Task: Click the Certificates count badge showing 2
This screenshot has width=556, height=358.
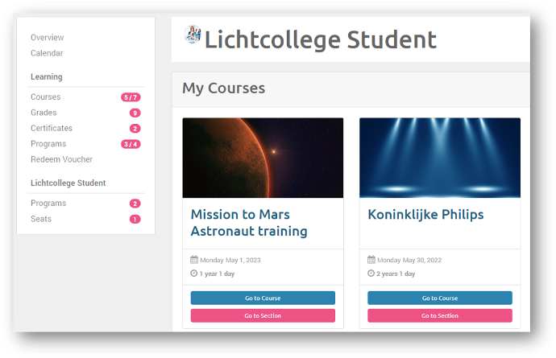Action: 135,129
